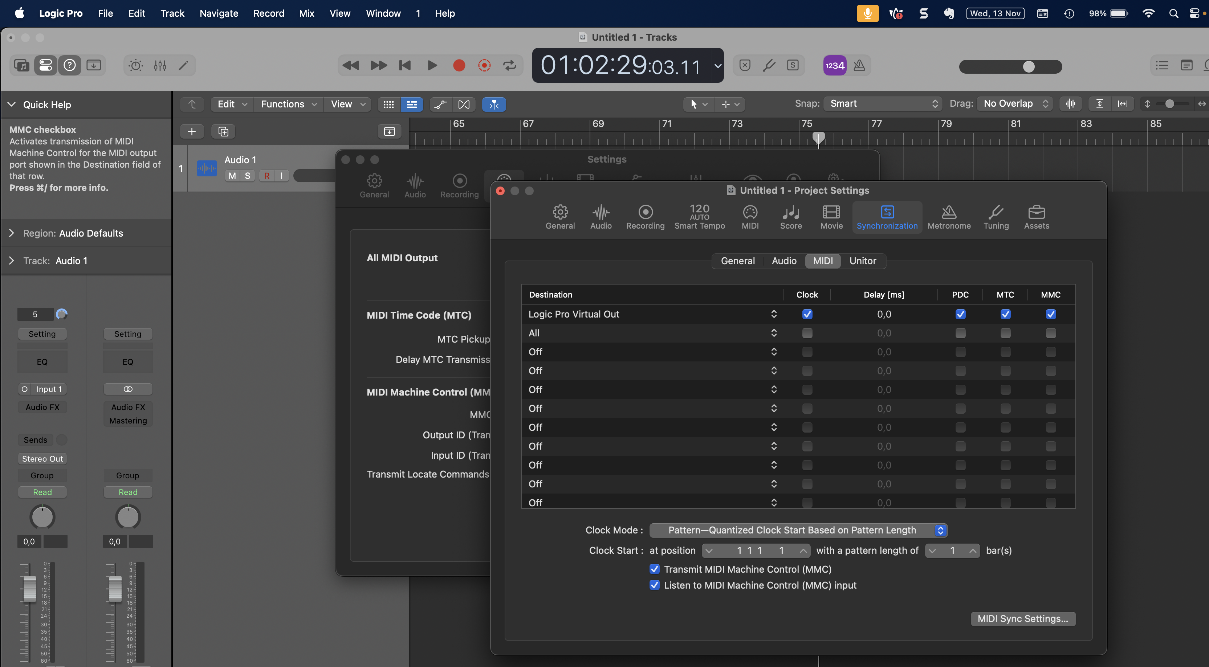Switch to the Unitor sync tab
1209x667 pixels.
coord(862,261)
